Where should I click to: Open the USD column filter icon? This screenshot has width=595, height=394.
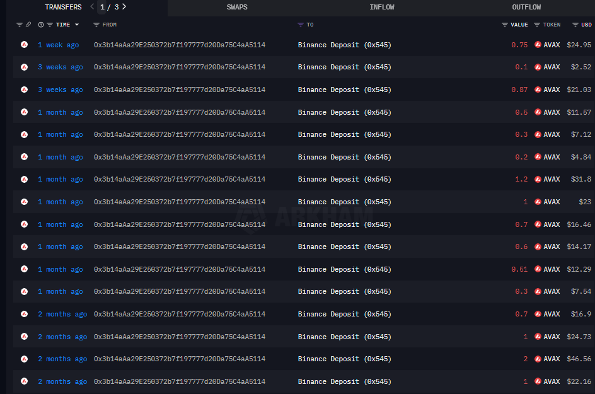coord(575,25)
